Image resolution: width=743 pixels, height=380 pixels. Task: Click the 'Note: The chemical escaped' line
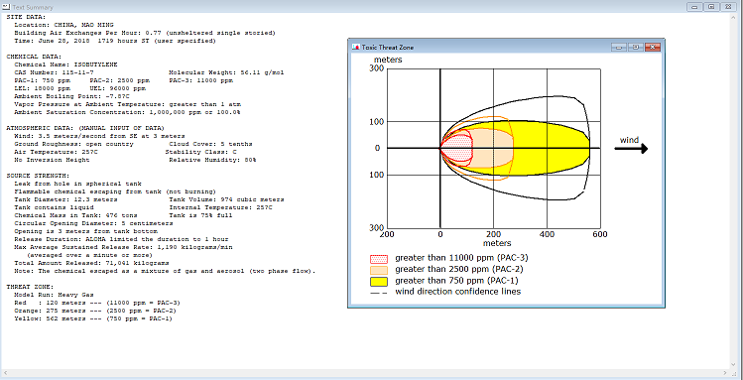click(x=165, y=272)
